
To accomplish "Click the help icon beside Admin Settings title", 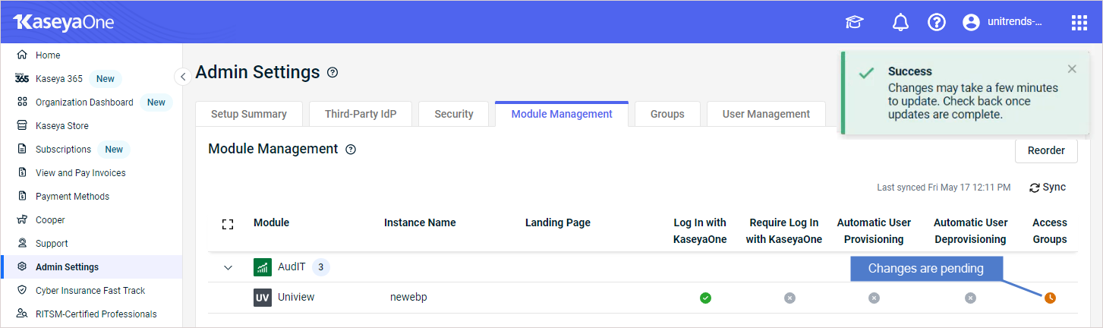I will click(332, 73).
